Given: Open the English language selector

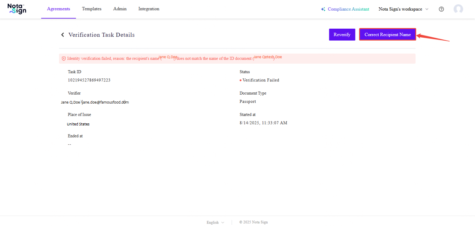Looking at the screenshot, I should 215,223.
